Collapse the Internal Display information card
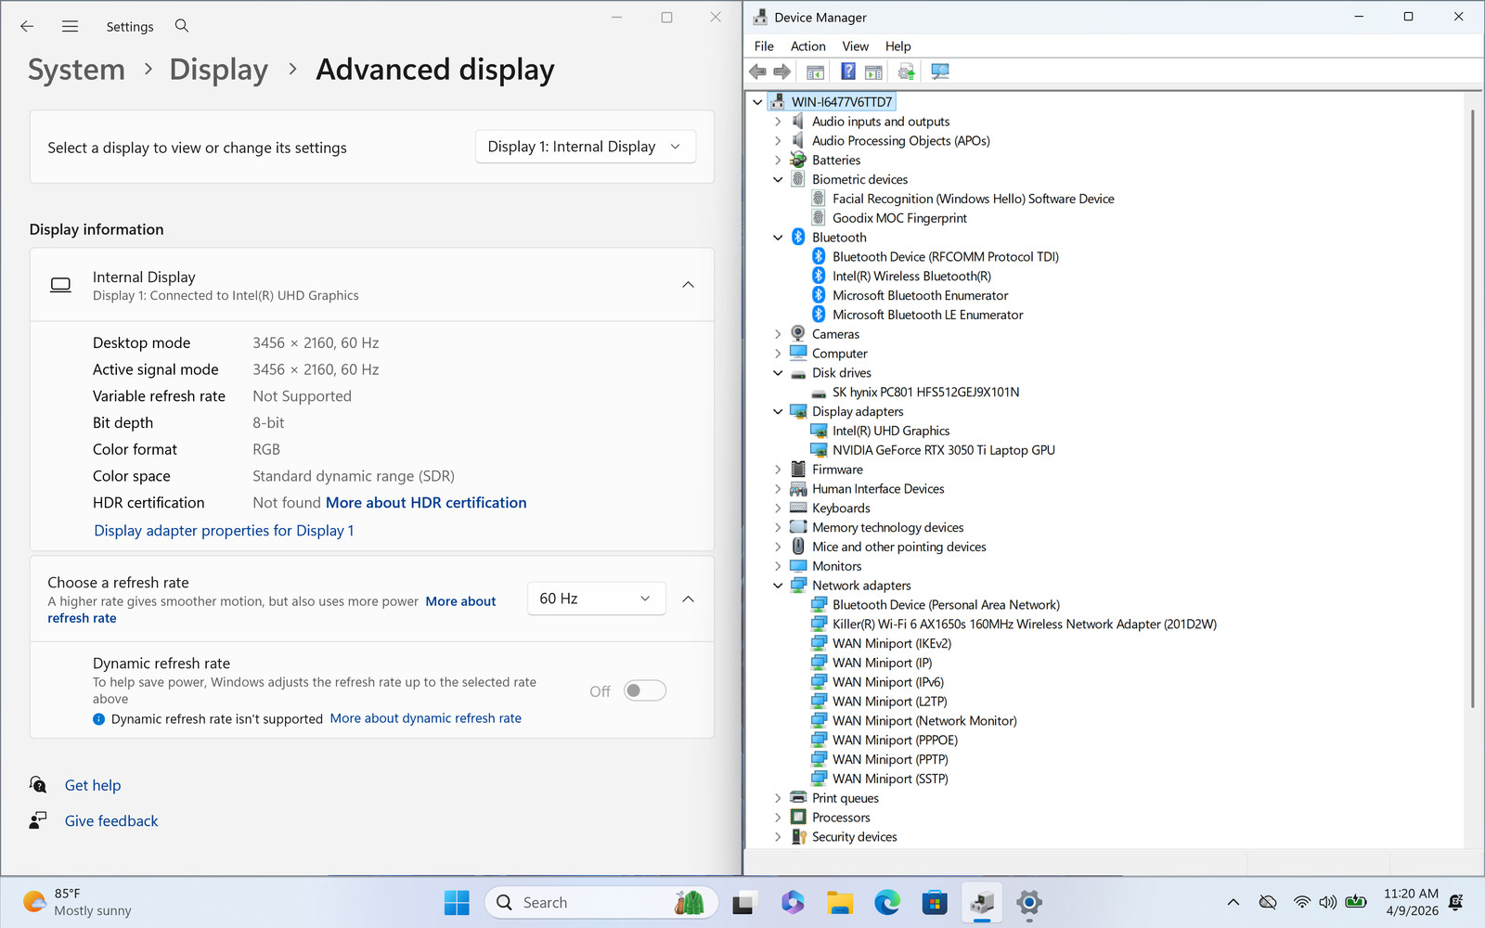The image size is (1485, 928). [688, 285]
